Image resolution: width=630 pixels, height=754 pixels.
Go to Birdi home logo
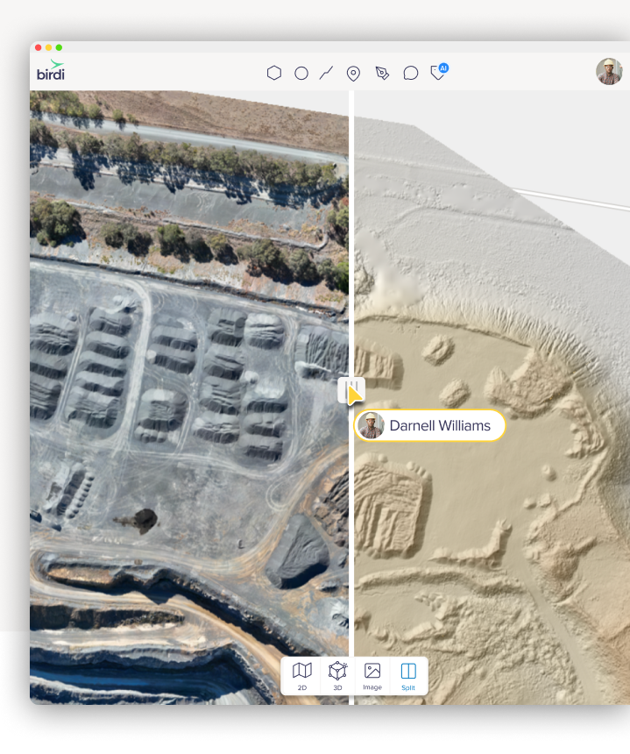[51, 70]
